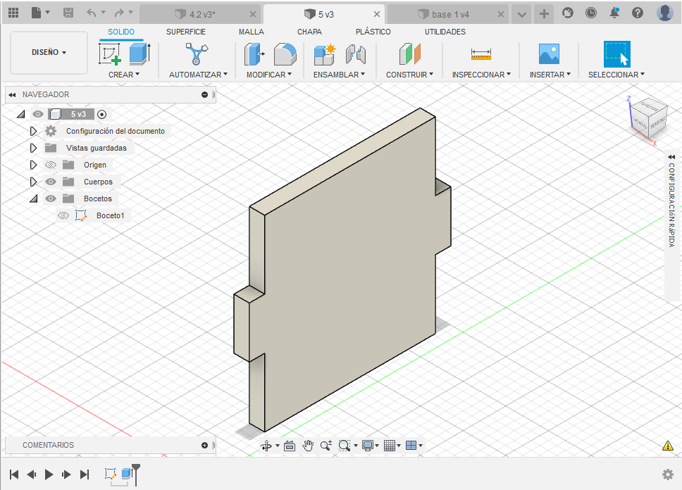
Task: Switch to the MALLA tab
Action: (x=251, y=32)
